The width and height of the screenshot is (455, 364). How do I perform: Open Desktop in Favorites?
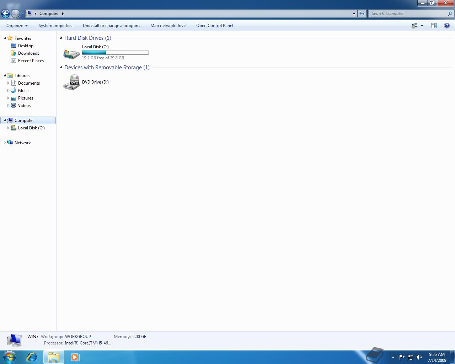tap(26, 46)
